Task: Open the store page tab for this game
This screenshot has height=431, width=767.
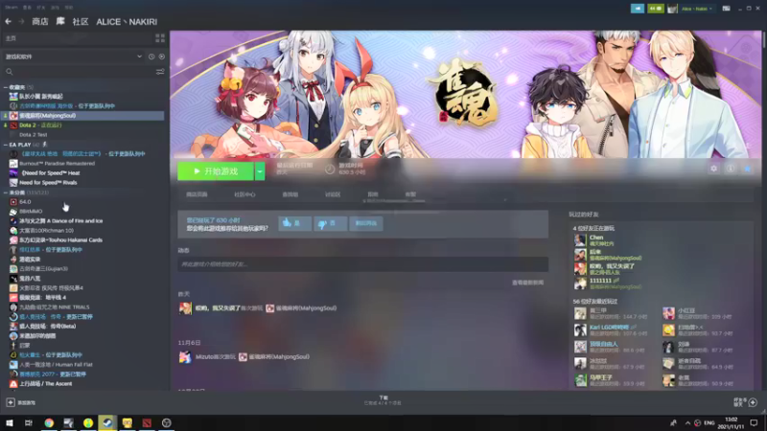Action: pyautogui.click(x=197, y=194)
